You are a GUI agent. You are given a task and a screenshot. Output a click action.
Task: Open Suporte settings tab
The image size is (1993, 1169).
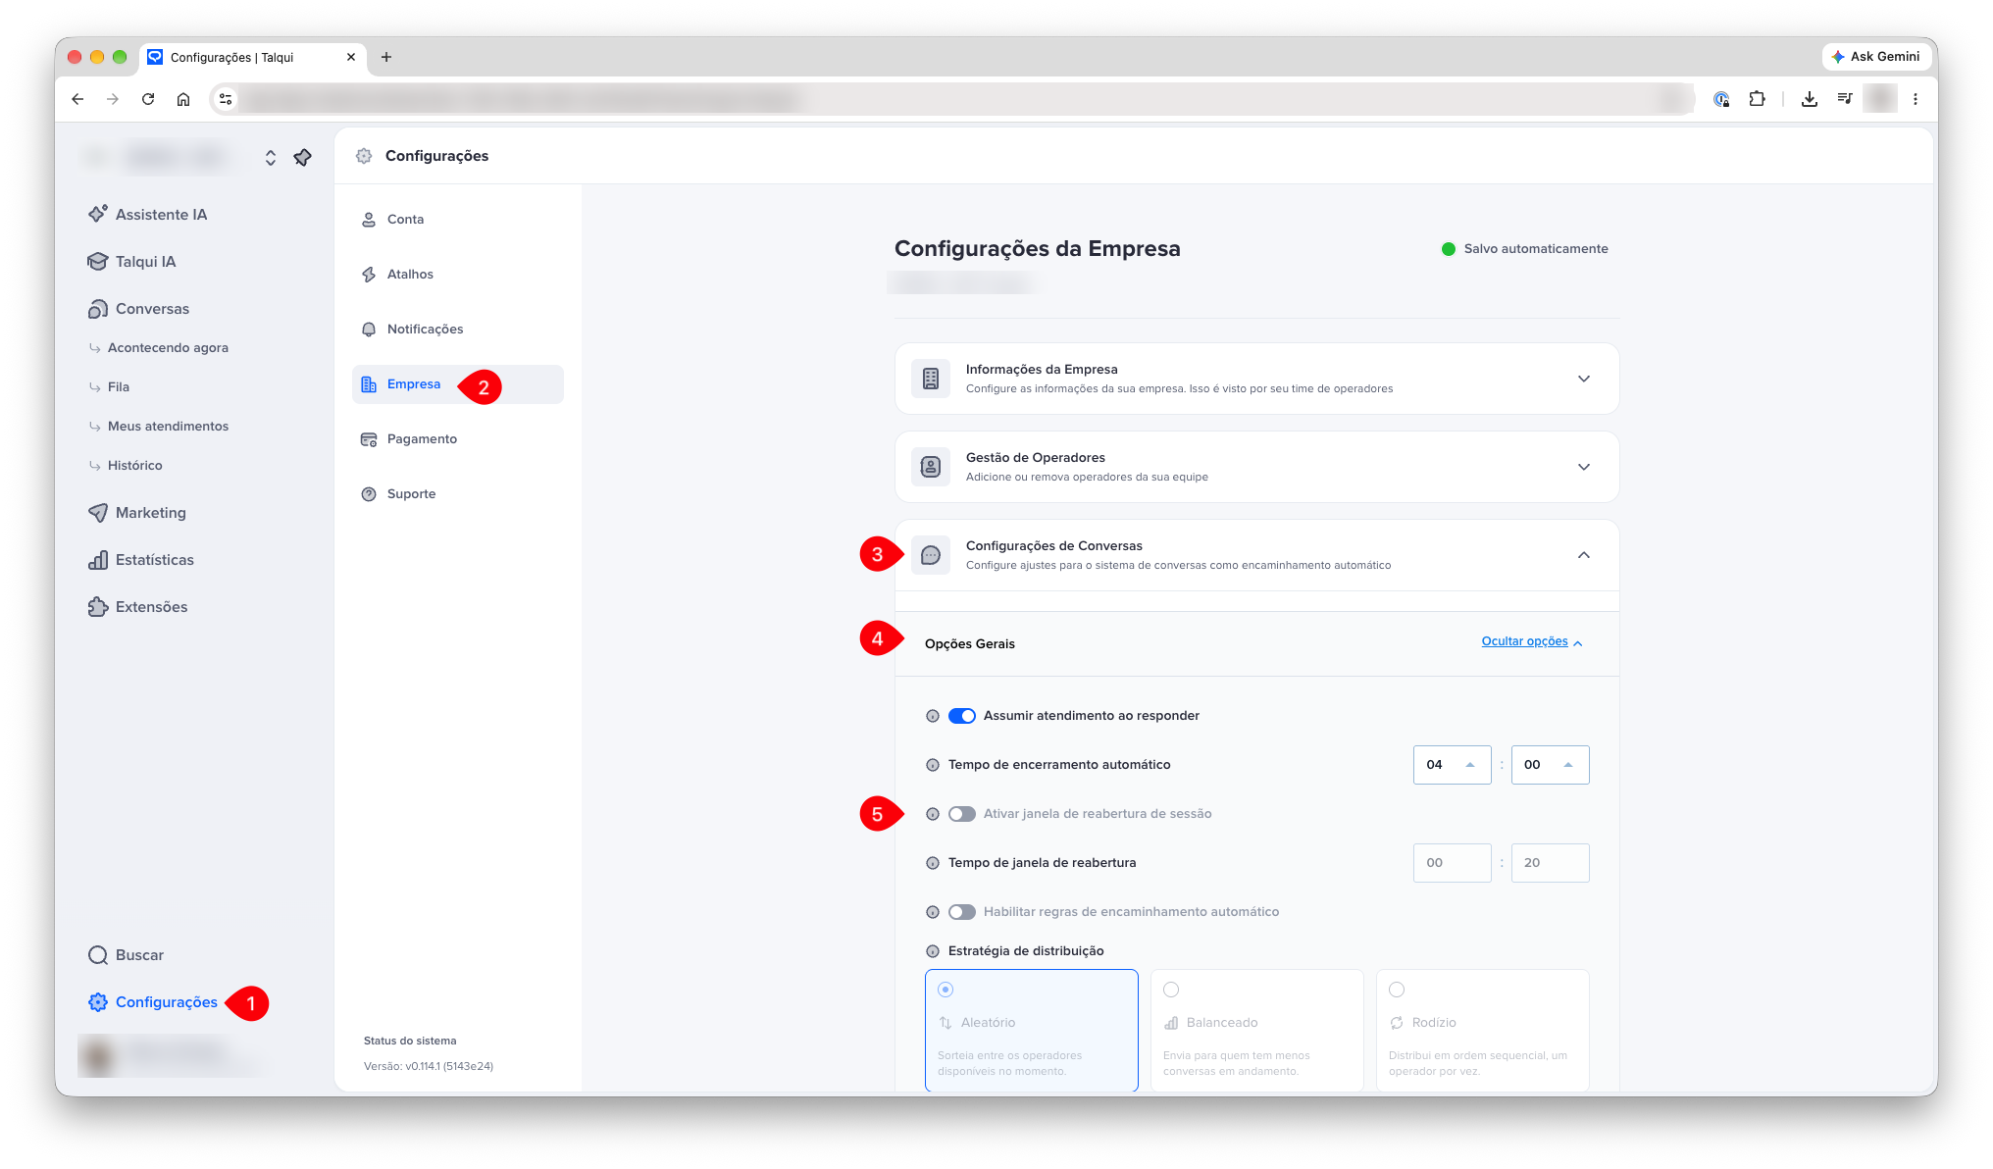coord(458,494)
